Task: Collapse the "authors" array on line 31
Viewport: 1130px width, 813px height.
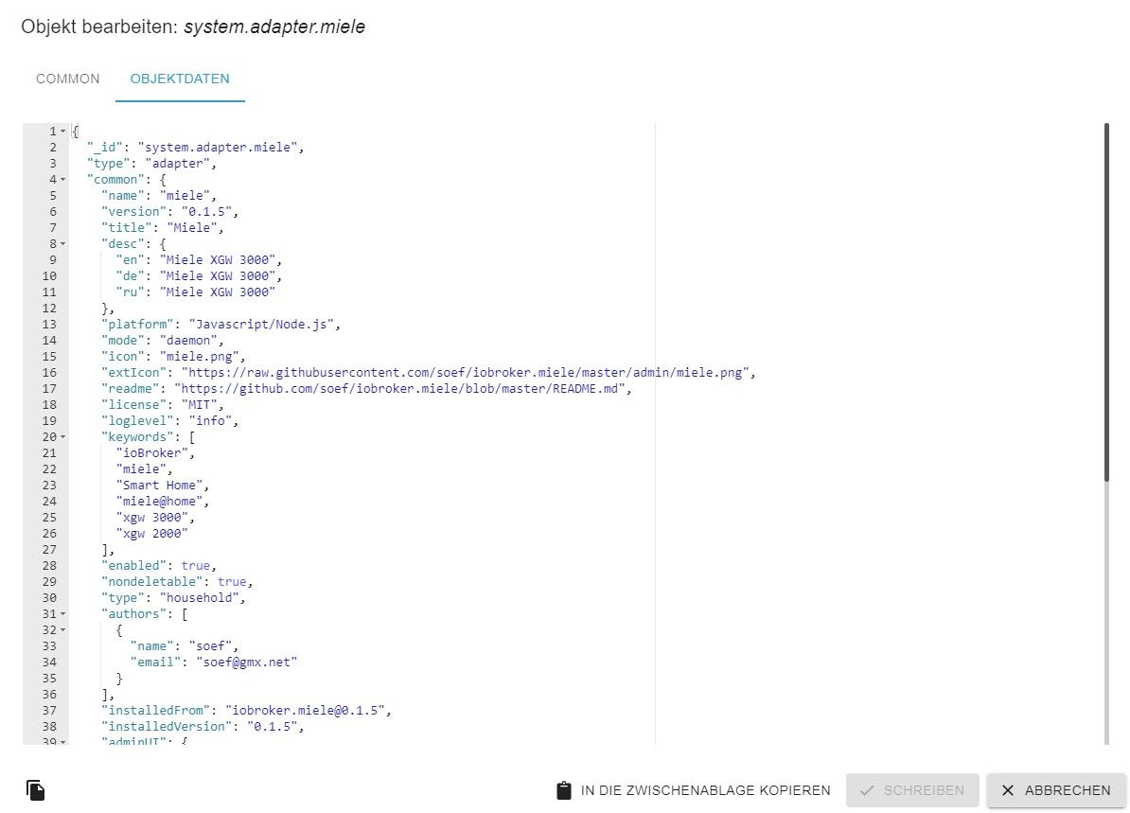Action: coord(62,614)
